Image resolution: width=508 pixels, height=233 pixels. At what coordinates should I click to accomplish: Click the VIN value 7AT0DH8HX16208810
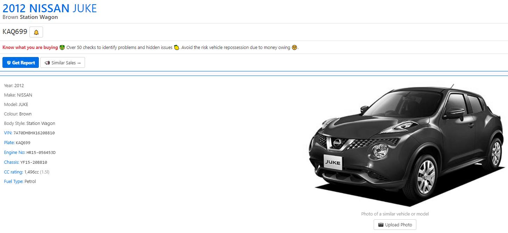click(x=34, y=133)
